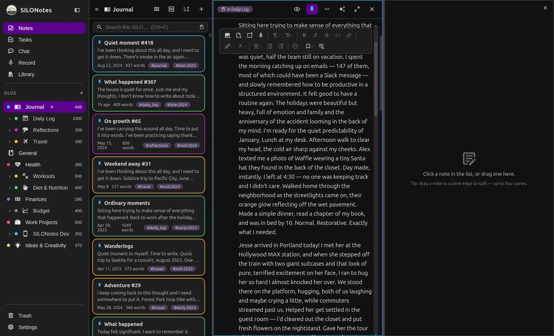Add a new silo with the plus icon
The height and width of the screenshot is (336, 554).
click(x=81, y=93)
